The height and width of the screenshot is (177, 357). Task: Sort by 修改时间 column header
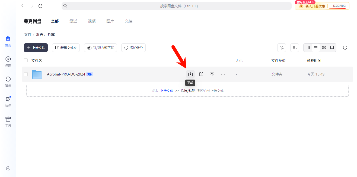[x=314, y=61]
